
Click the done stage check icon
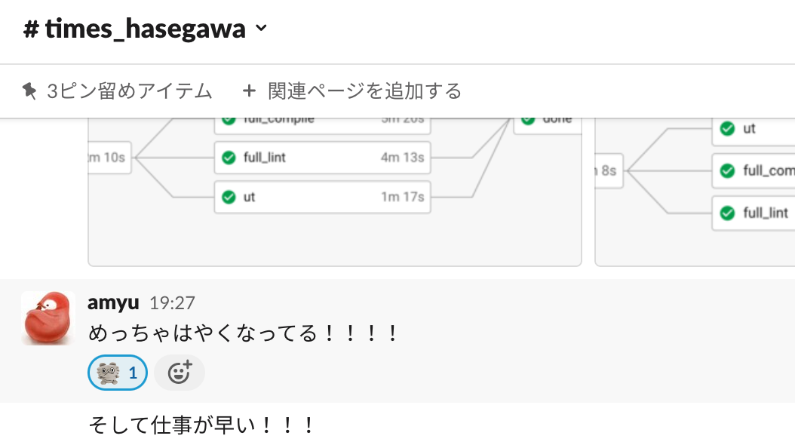coord(528,121)
